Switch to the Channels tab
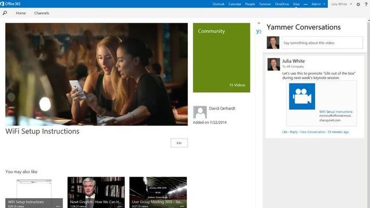 pos(42,13)
